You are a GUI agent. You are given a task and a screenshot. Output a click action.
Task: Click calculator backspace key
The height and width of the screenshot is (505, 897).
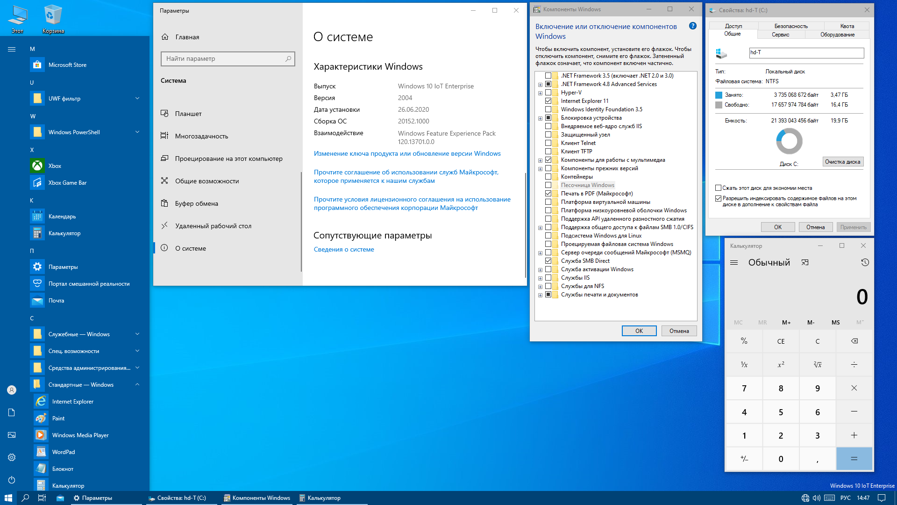pos(854,341)
